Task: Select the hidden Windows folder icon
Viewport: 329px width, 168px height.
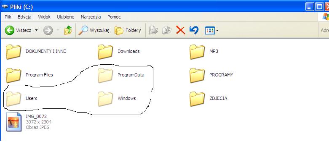Action: click(x=105, y=99)
